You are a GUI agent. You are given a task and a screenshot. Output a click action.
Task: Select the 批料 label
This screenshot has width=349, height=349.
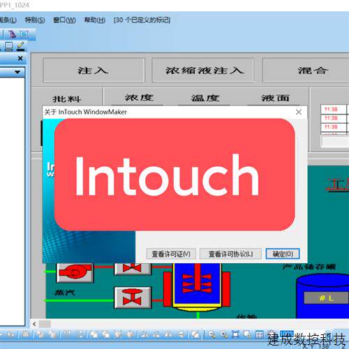[x=67, y=99]
